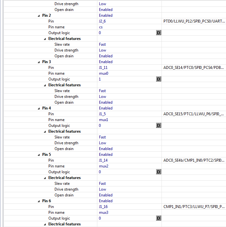Collapse the Pin 2 tree node
226x227 pixels.
(x=39, y=16)
